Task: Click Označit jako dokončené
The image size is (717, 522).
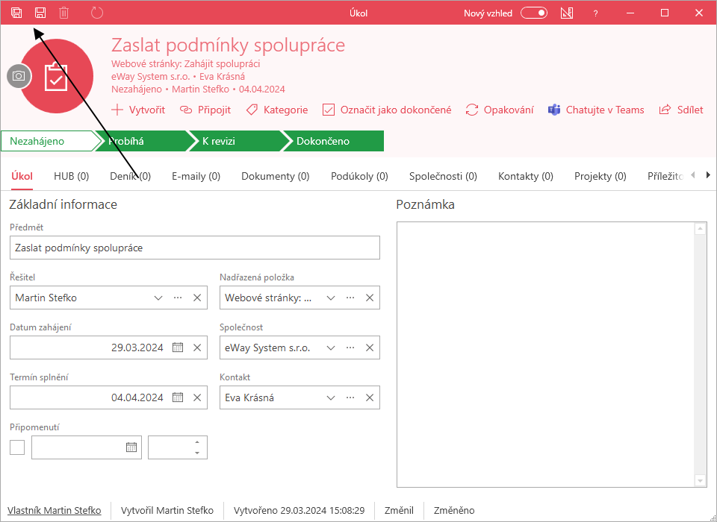Action: [387, 110]
